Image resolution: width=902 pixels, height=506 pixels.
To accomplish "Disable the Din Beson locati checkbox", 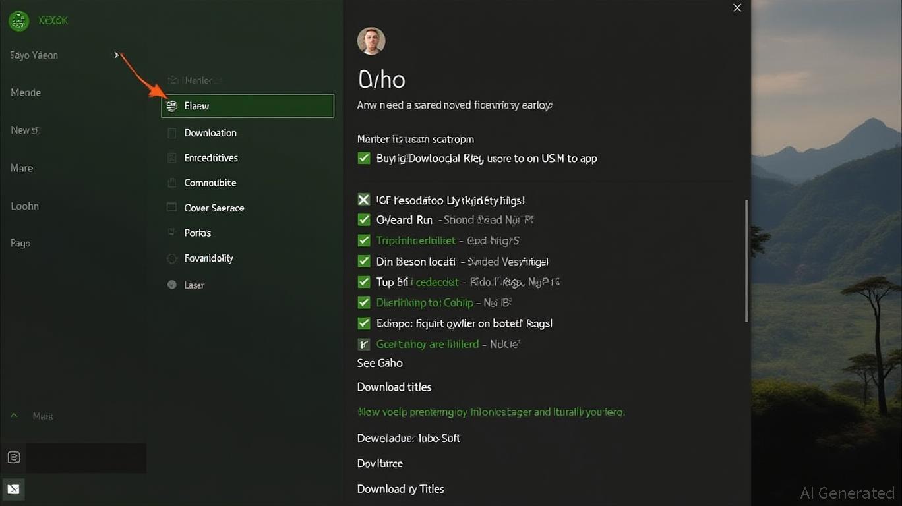I will coord(363,262).
